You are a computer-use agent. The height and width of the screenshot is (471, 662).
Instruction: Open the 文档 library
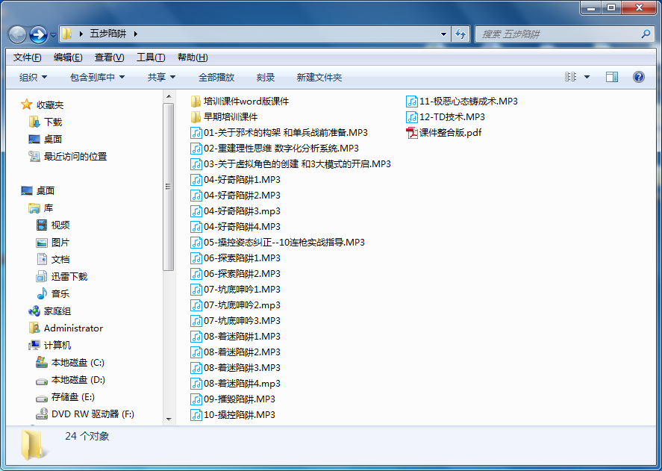pyautogui.click(x=53, y=259)
